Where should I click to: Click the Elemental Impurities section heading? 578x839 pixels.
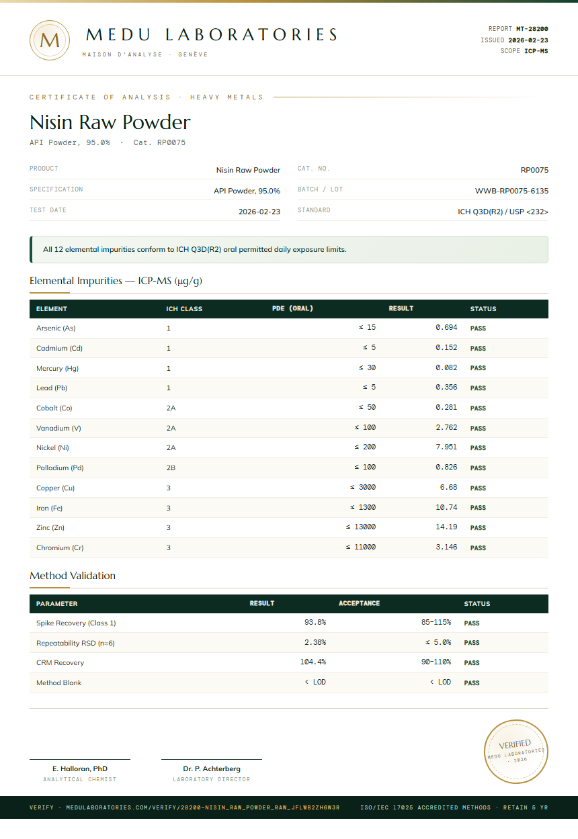(116, 281)
